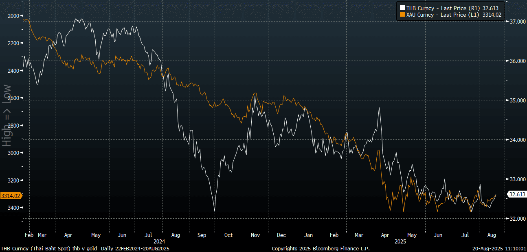Screen dimensions: 527x252
Task: Click the rotated High => Low axis label
Action: (7, 115)
